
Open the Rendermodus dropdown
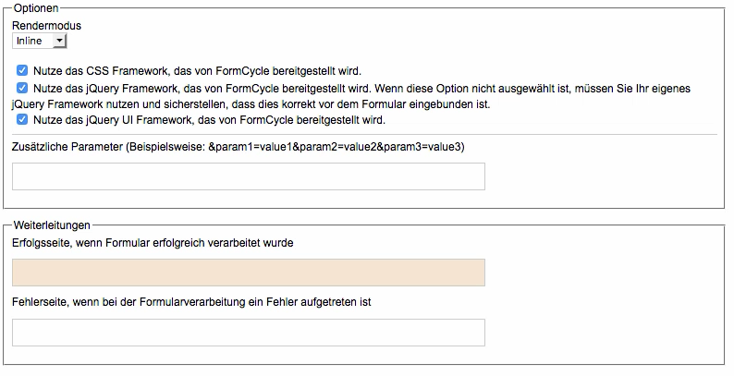click(40, 41)
